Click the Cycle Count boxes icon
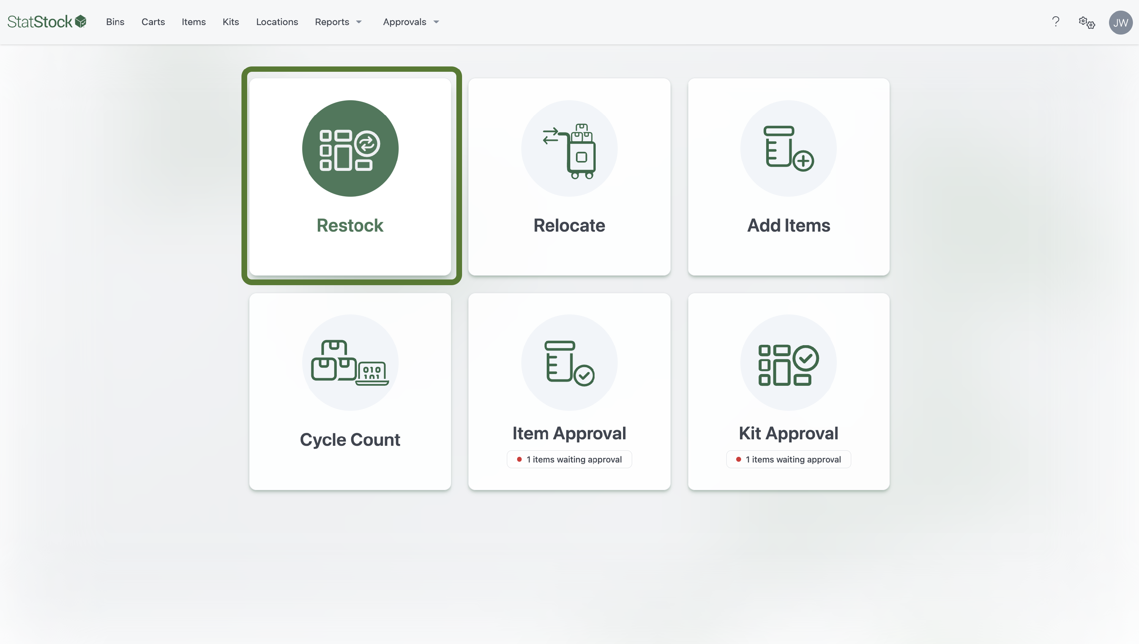The image size is (1139, 644). 350,363
